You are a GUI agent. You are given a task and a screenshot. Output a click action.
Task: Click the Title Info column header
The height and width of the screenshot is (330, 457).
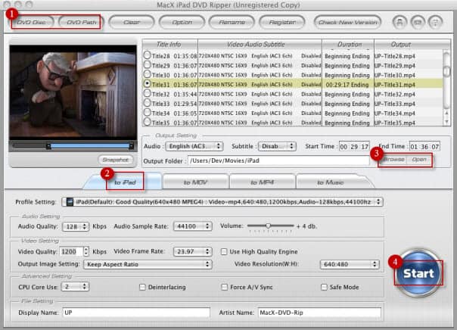(169, 45)
